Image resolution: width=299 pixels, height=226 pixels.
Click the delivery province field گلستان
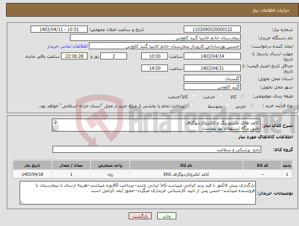[x=212, y=78]
